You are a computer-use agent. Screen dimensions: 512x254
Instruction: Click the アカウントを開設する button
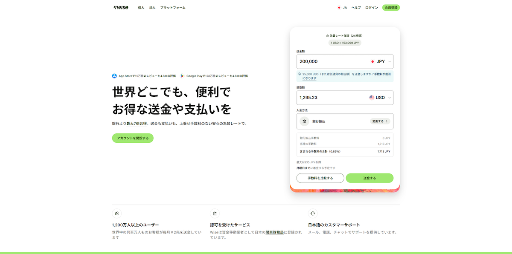click(x=133, y=138)
